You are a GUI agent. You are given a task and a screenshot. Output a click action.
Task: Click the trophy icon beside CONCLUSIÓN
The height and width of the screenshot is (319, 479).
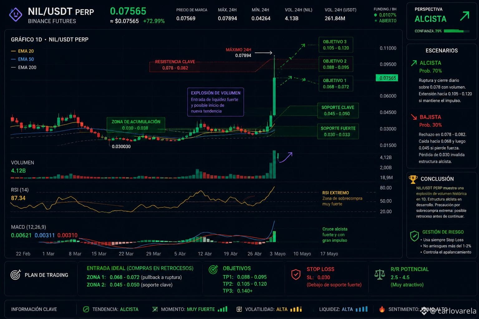point(413,179)
